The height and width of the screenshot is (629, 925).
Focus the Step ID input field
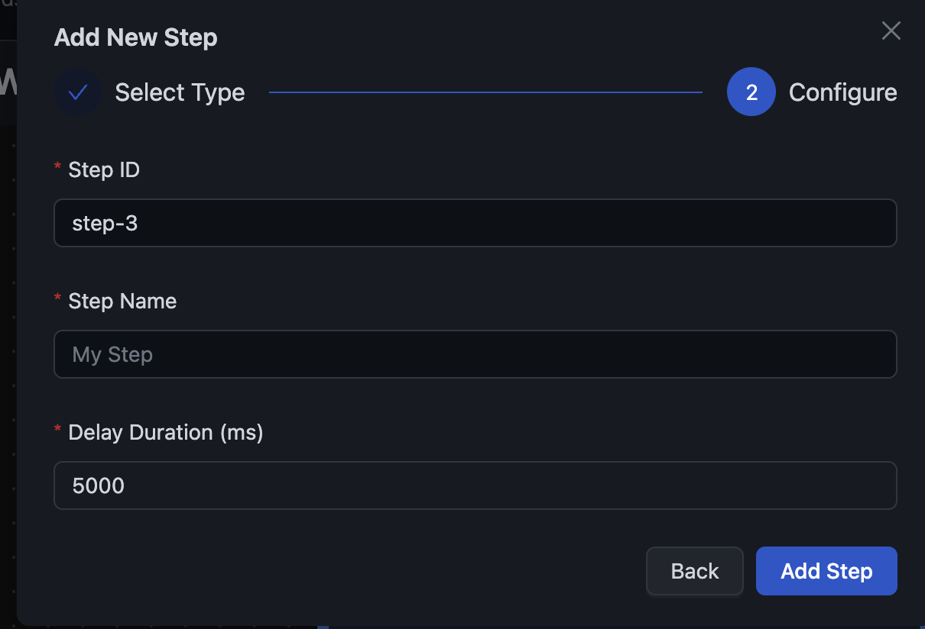point(475,223)
